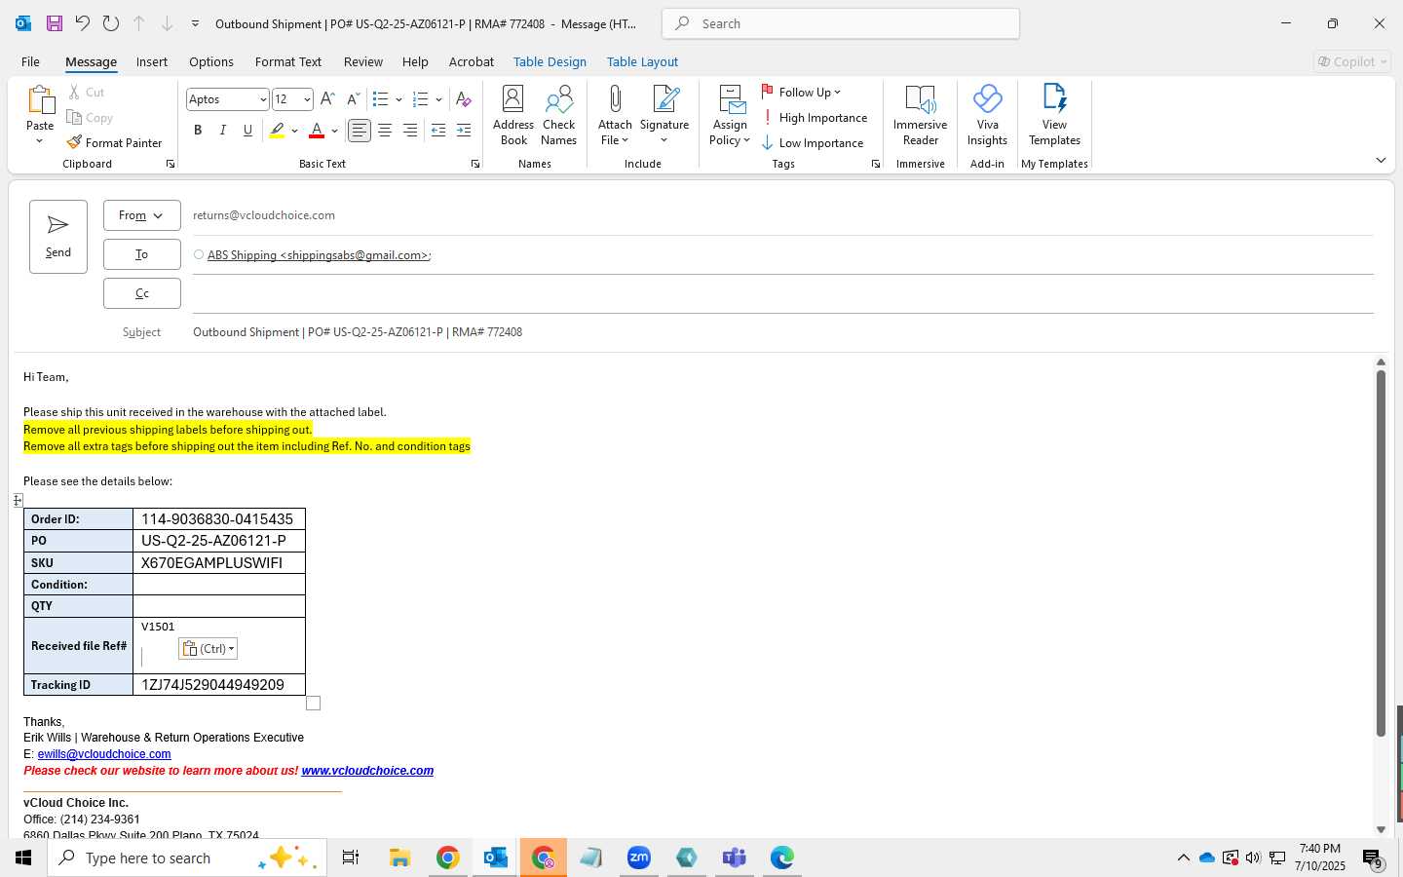
Task: Open Assign Policy menu
Action: click(x=730, y=115)
